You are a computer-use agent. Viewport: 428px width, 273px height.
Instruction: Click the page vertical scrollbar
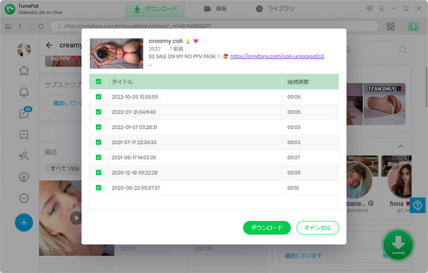[x=426, y=86]
